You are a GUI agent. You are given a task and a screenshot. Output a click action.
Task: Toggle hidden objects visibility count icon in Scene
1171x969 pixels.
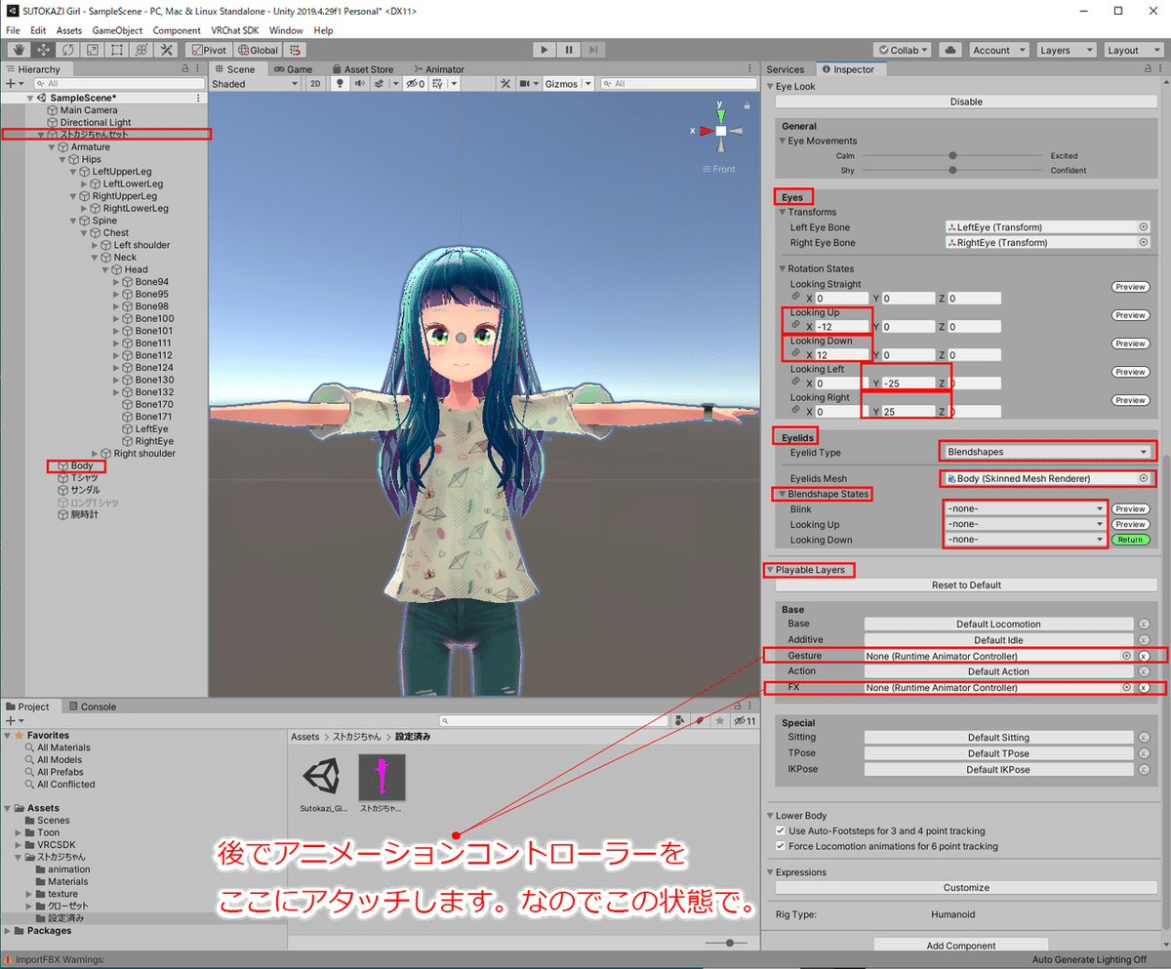click(x=415, y=84)
